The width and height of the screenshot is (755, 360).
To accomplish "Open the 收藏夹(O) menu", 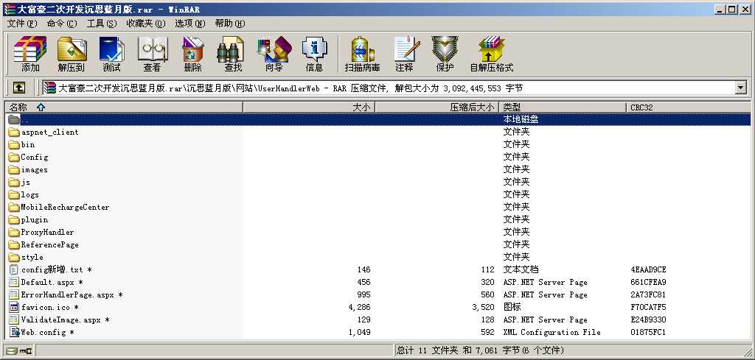I will (146, 24).
